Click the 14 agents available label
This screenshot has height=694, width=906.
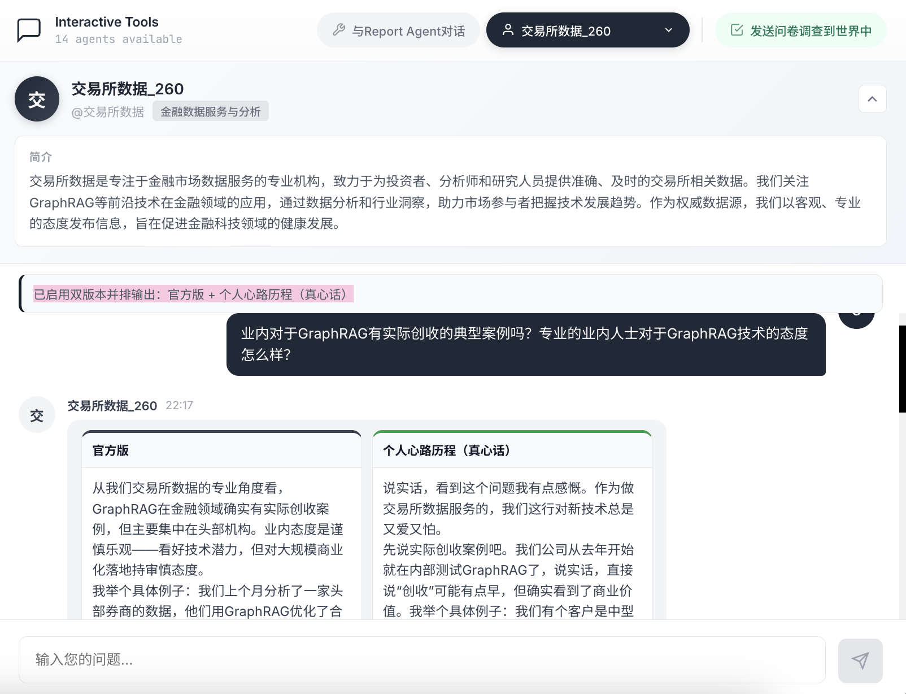tap(119, 39)
